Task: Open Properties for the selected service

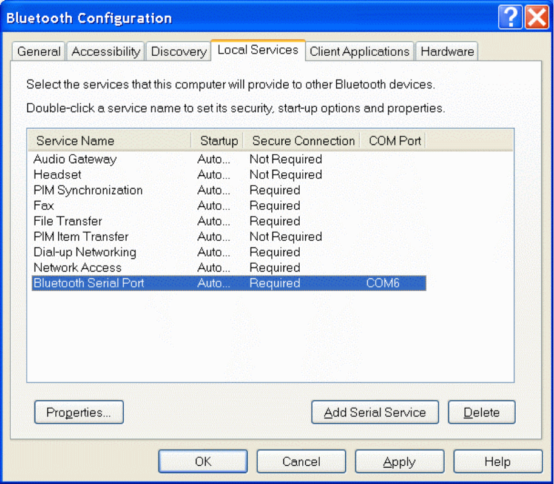Action: tap(79, 412)
